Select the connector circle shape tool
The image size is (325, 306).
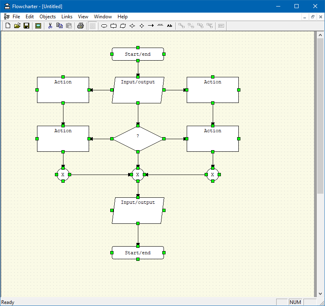click(x=142, y=26)
